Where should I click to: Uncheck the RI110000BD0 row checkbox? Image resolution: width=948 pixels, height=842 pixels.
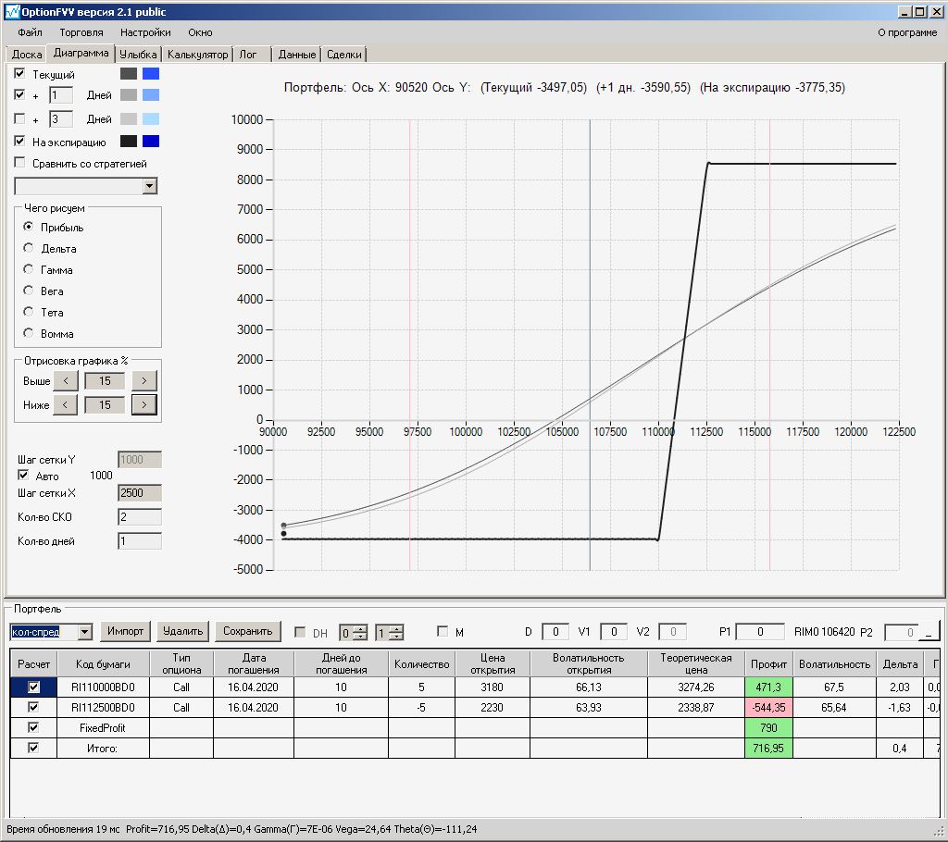tap(34, 687)
